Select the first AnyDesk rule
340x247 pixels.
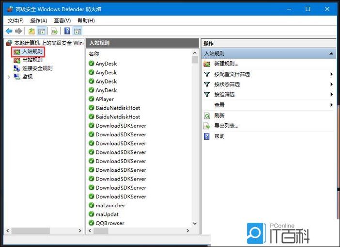pos(106,64)
